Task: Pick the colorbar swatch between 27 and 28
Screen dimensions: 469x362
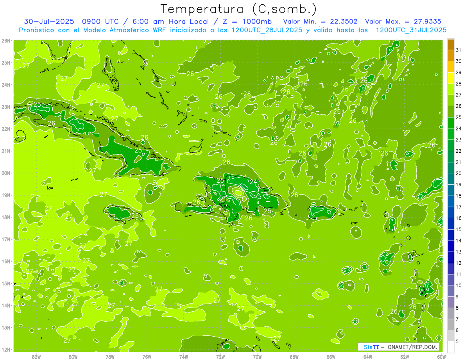Action: [x=451, y=89]
